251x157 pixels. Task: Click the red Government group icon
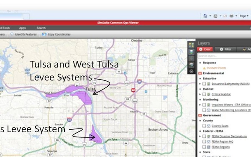click(x=200, y=116)
